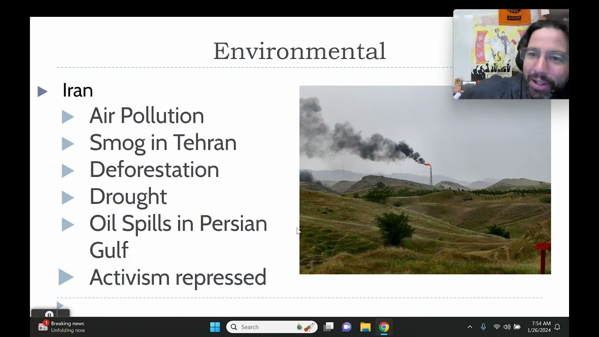Viewport: 599px width, 337px height.
Task: Click the 'Air Pollution' bullet
Action: (x=146, y=116)
